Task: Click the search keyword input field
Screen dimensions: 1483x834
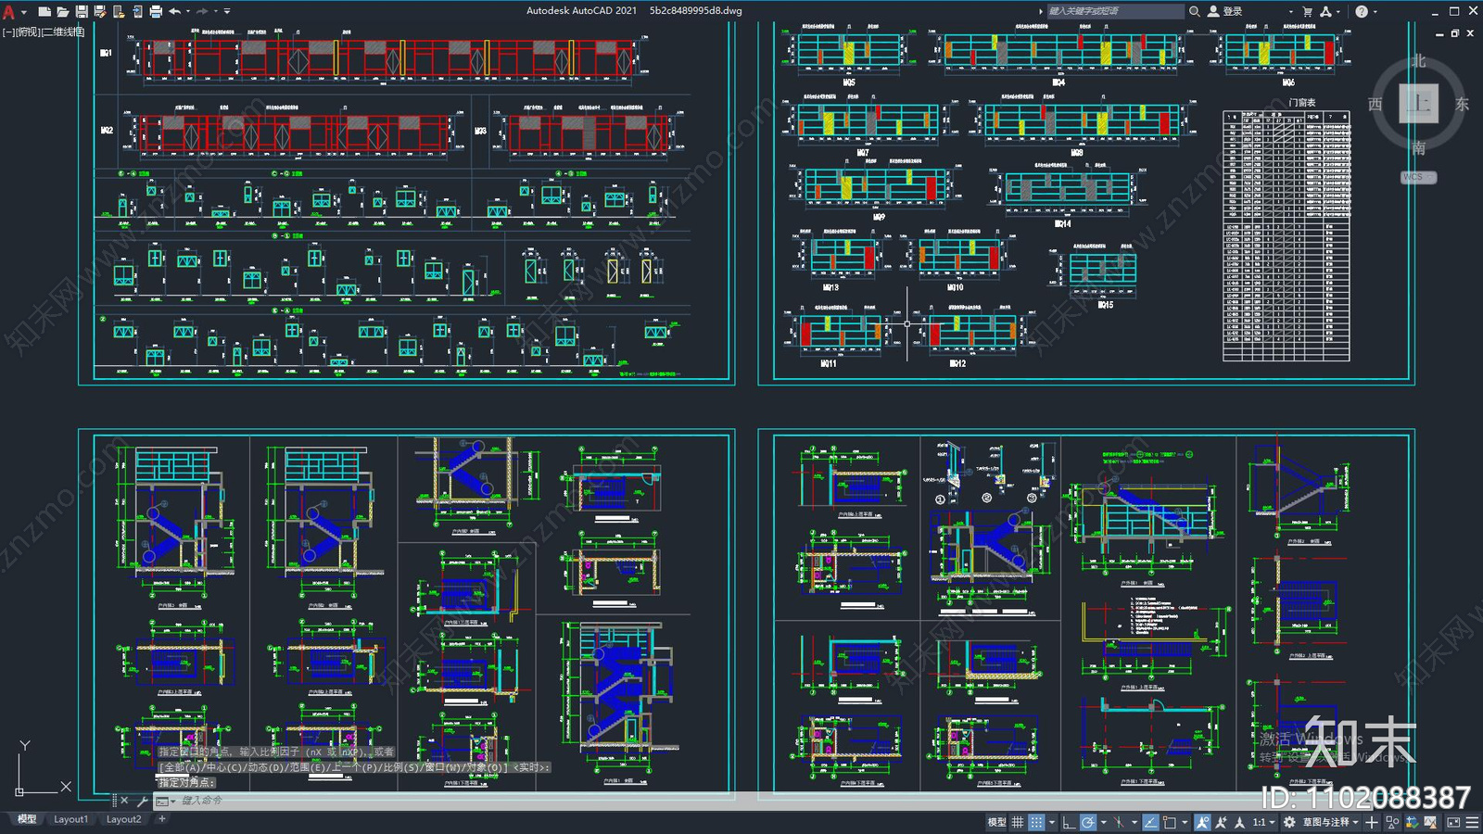Action: click(x=1115, y=11)
